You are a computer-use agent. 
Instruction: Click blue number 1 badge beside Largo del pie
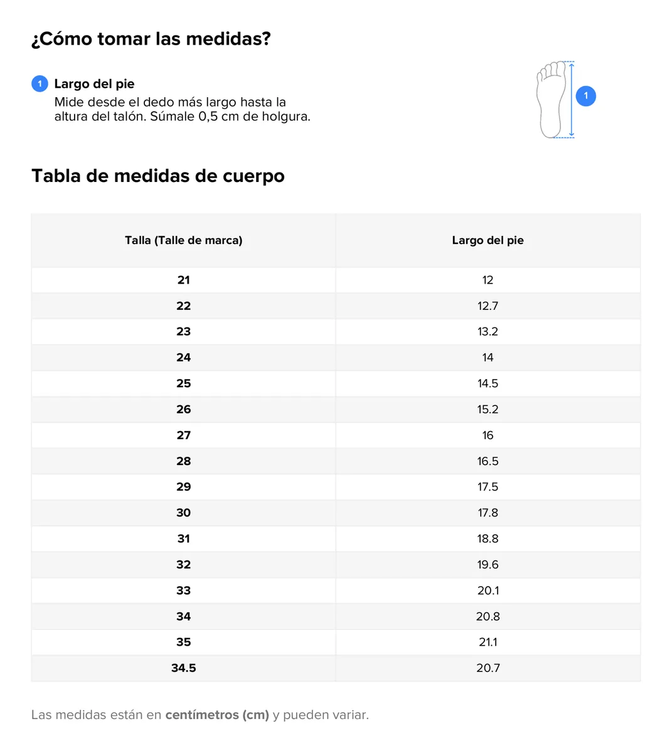click(x=40, y=83)
